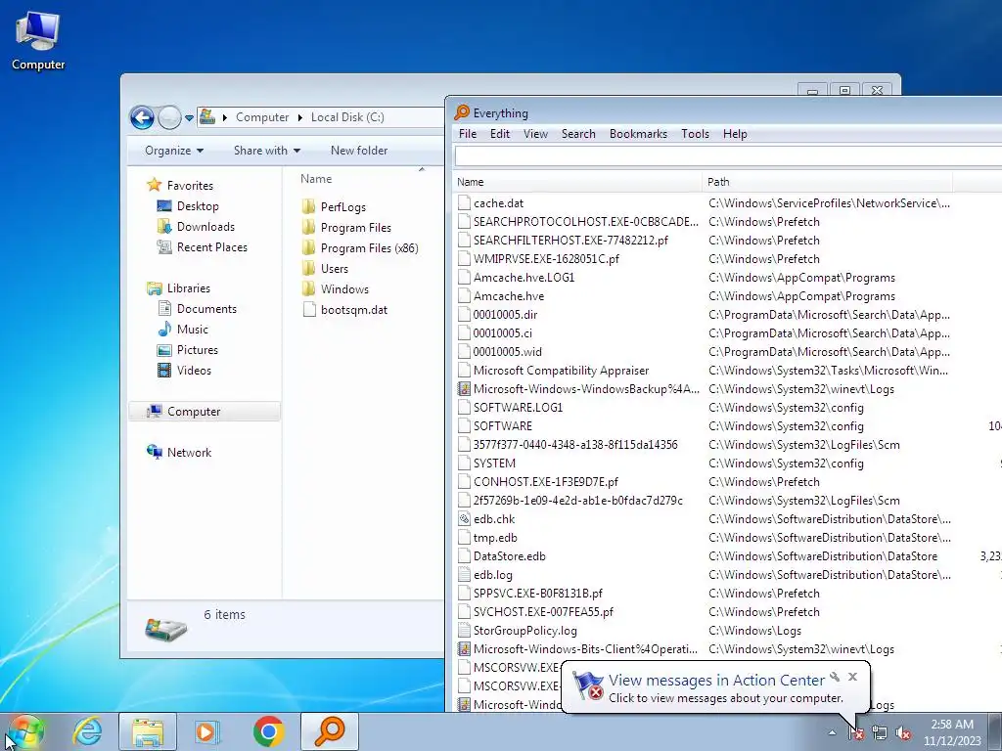Open the Action Center balloon options wrench

pos(835,677)
